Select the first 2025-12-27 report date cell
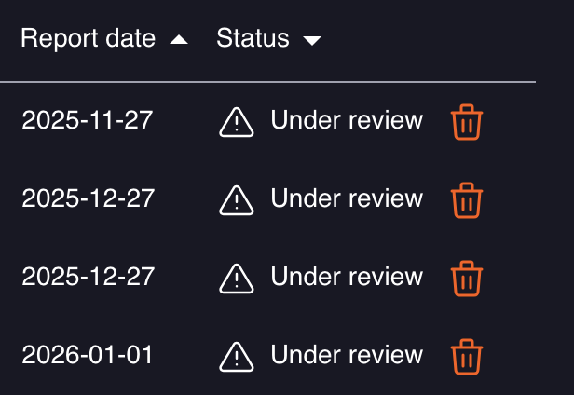This screenshot has height=395, width=574. (x=88, y=198)
